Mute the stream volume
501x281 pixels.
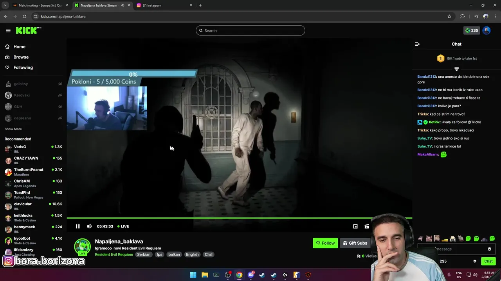89,226
